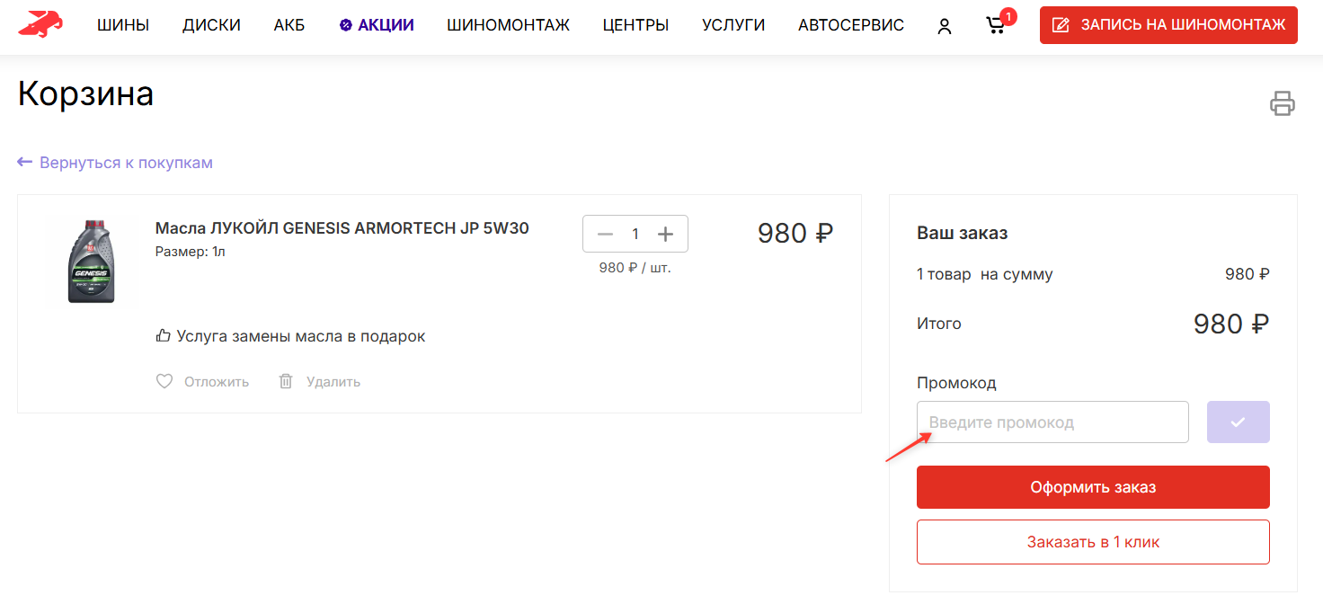The height and width of the screenshot is (613, 1323).
Task: Open the print page icon
Action: 1283,103
